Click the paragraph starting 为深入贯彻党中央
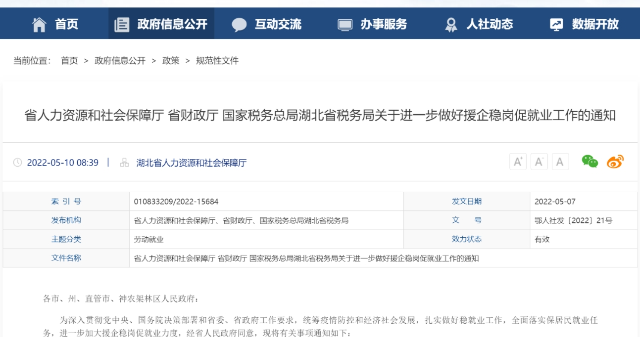The image size is (640, 337). [x=321, y=327]
